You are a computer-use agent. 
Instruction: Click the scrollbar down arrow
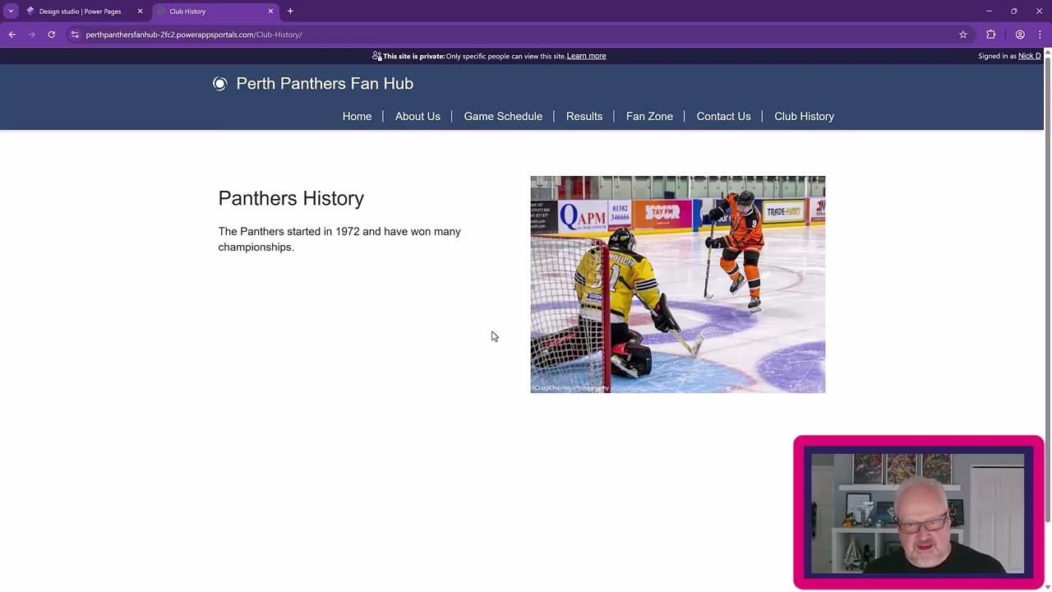tap(1048, 586)
